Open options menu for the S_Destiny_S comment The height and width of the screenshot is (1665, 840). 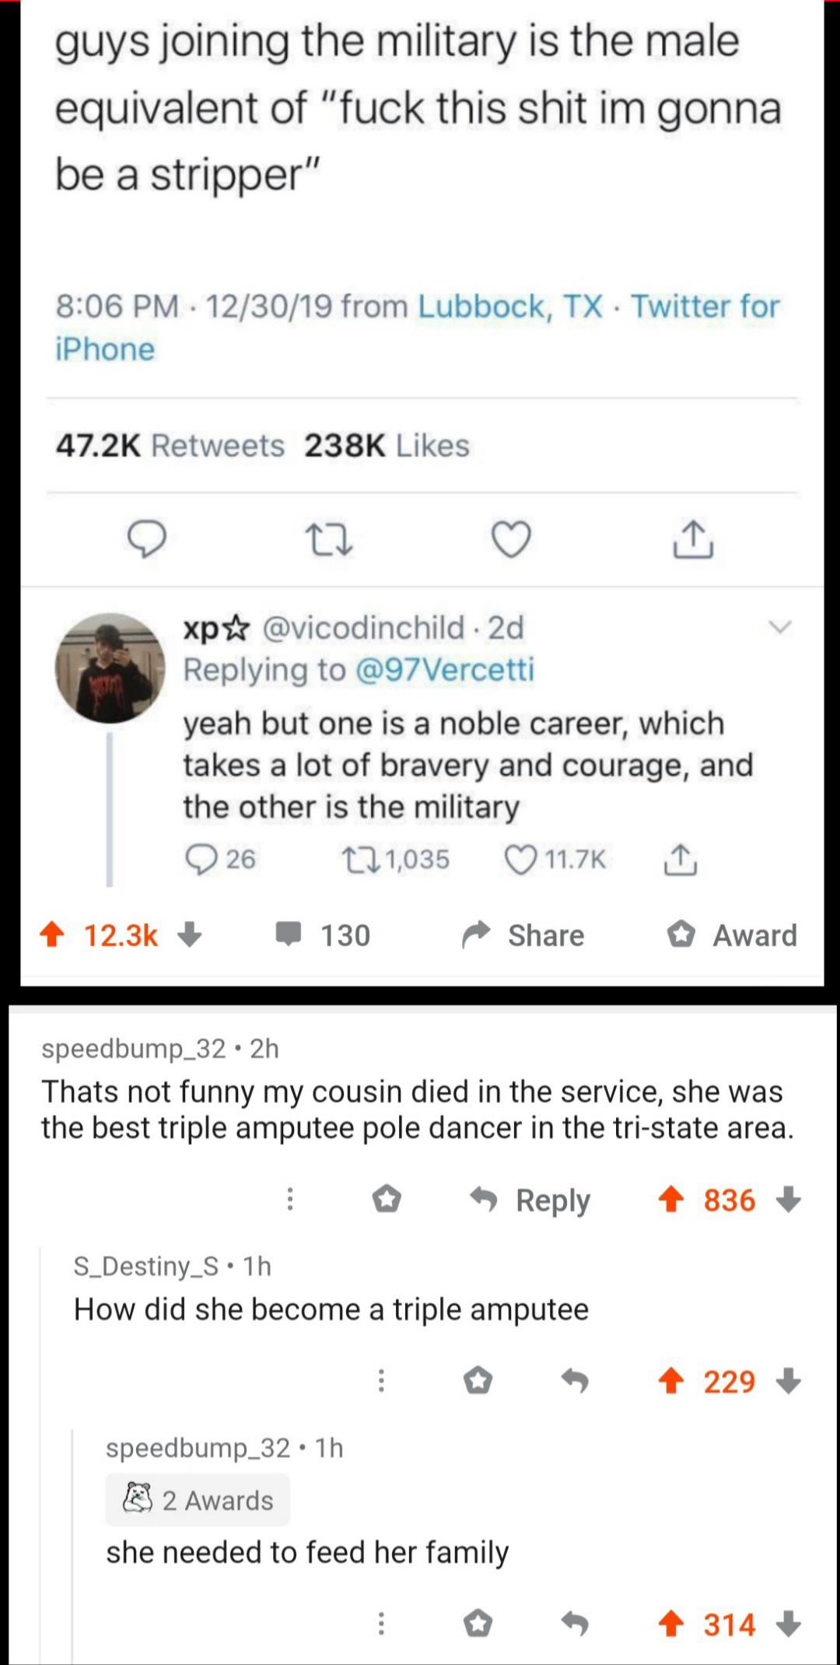pyautogui.click(x=381, y=1381)
